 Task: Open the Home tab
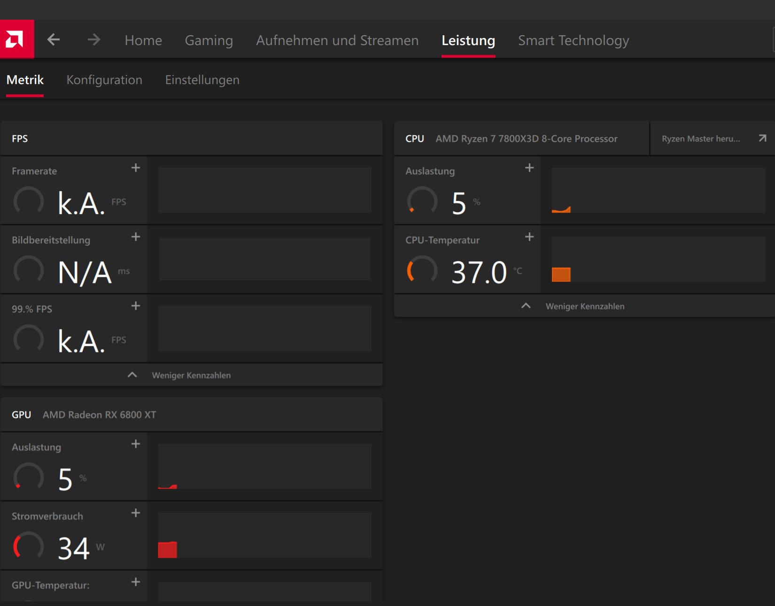click(143, 40)
